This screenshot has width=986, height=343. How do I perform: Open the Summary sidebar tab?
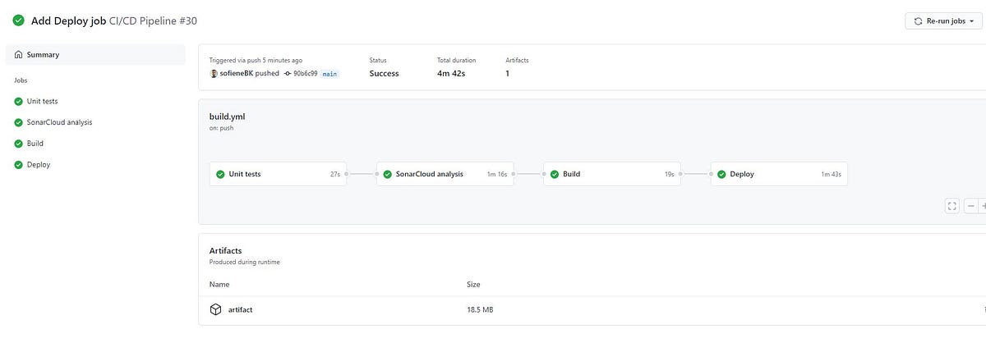(95, 55)
